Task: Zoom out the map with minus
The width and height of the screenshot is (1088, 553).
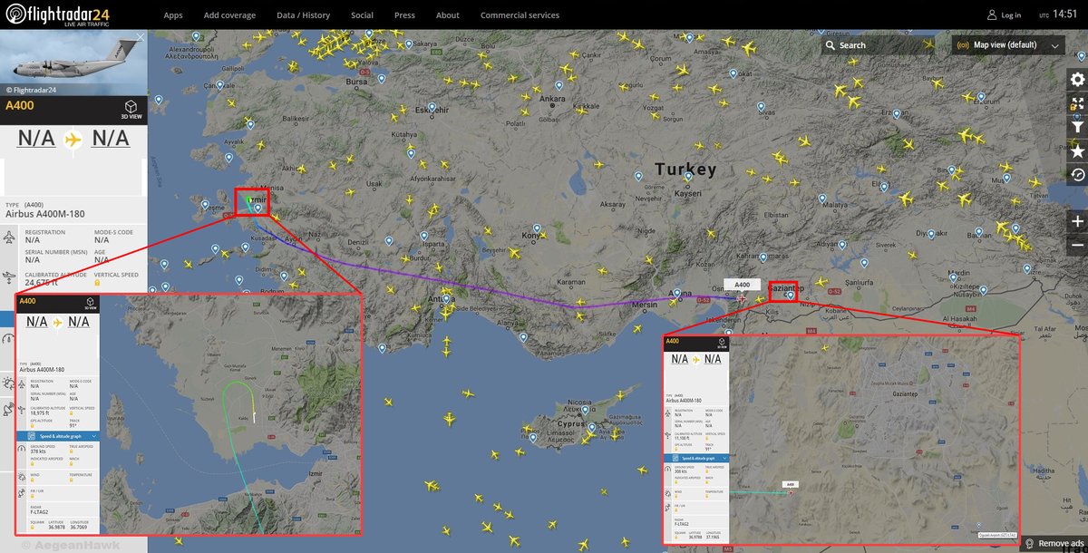Action: pyautogui.click(x=1076, y=245)
